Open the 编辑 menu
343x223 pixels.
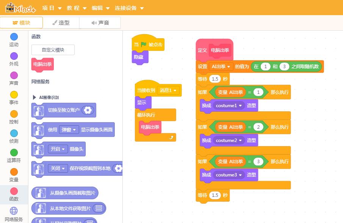(x=100, y=8)
